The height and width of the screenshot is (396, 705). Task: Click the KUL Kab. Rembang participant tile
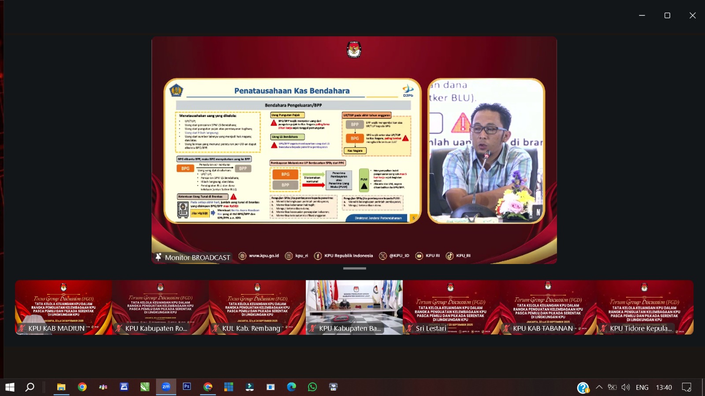point(257,307)
